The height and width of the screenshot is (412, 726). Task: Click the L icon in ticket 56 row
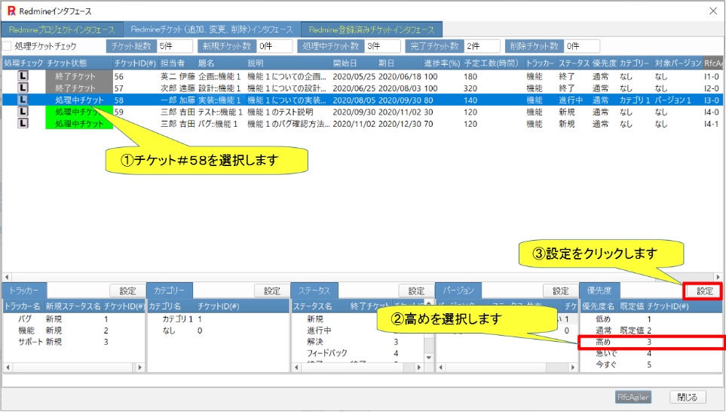[23, 76]
